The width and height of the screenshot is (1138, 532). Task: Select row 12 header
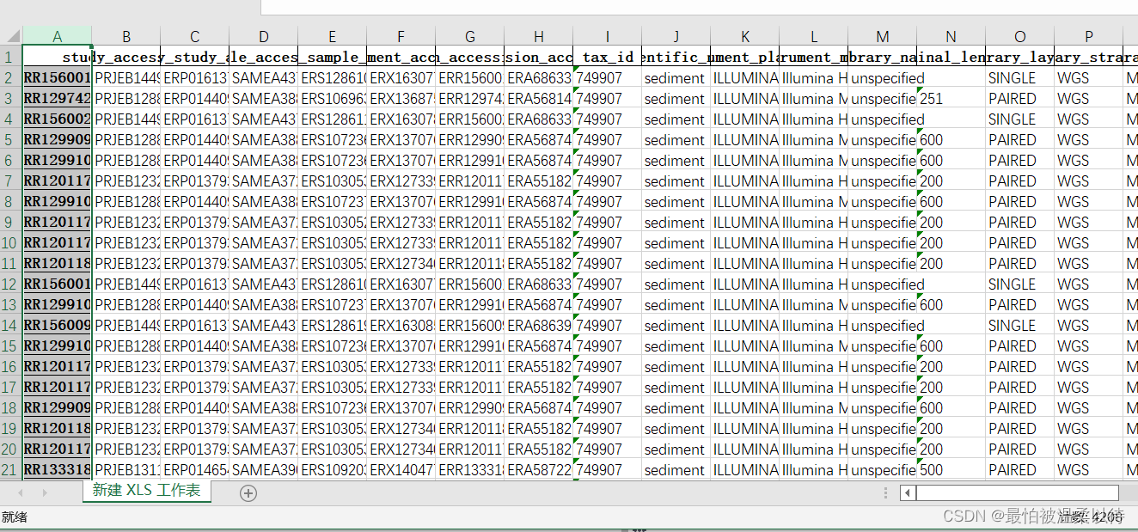click(10, 284)
